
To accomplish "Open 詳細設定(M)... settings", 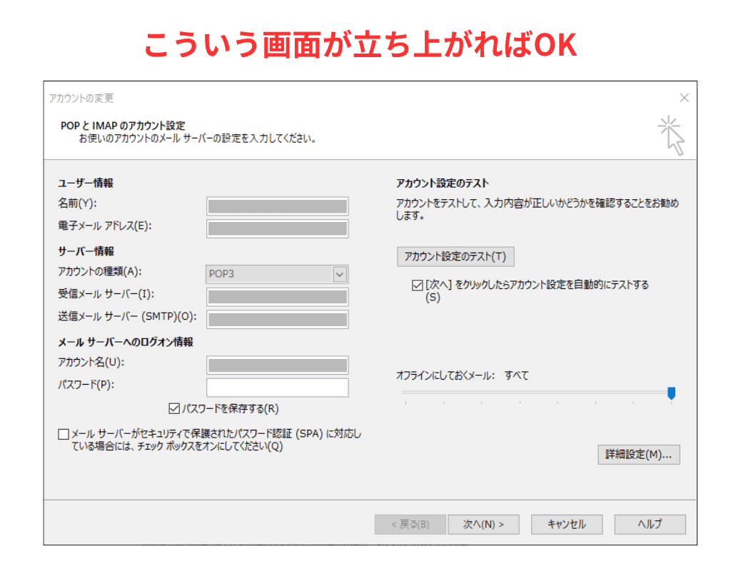I will click(x=638, y=455).
